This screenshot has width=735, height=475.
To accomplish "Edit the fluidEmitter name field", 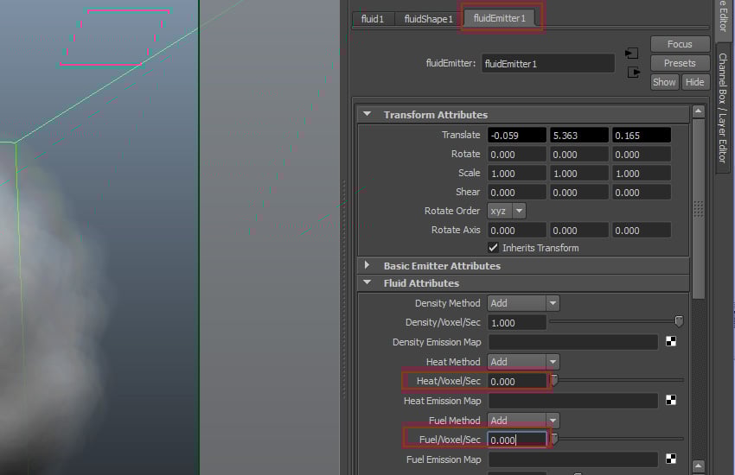I will (x=548, y=64).
